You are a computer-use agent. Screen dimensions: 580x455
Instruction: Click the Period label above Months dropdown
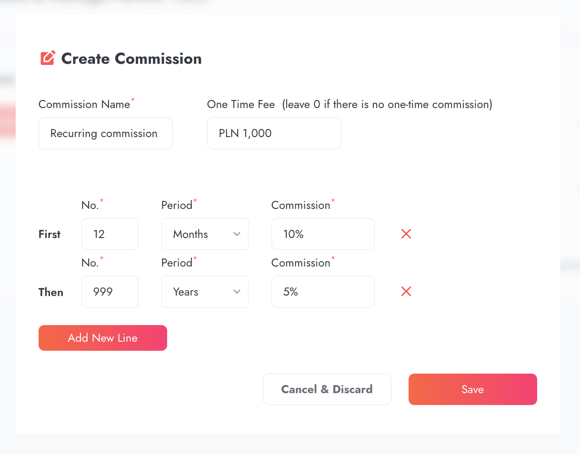(177, 205)
